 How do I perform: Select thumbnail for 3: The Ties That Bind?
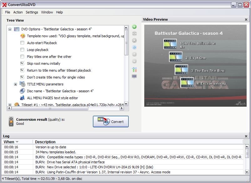(181, 69)
